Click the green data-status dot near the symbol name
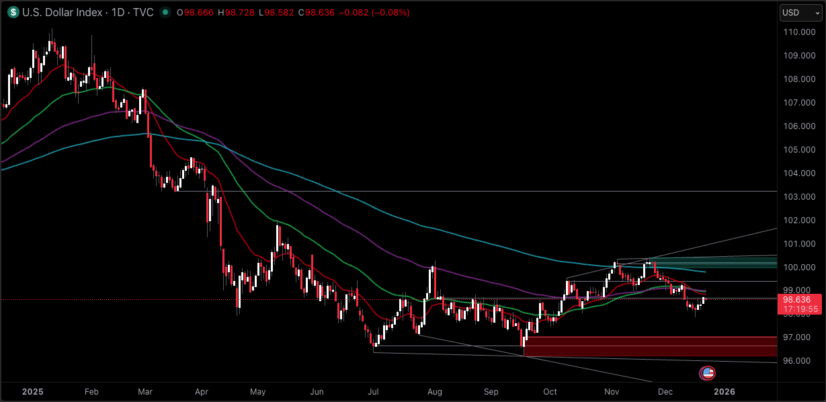 [x=165, y=12]
